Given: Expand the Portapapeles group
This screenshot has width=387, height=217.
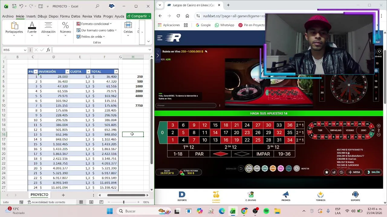Looking at the screenshot, I should pos(14,30).
